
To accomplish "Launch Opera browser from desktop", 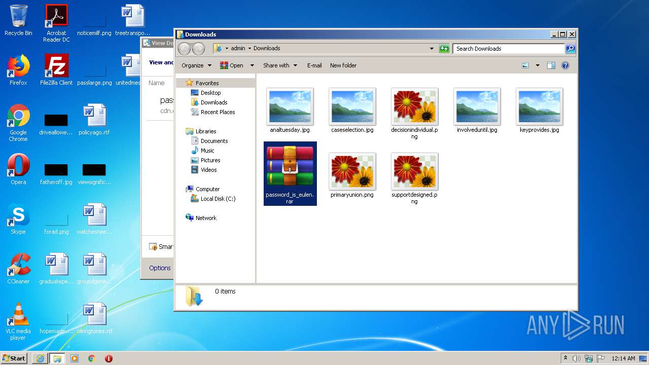I will 18,169.
